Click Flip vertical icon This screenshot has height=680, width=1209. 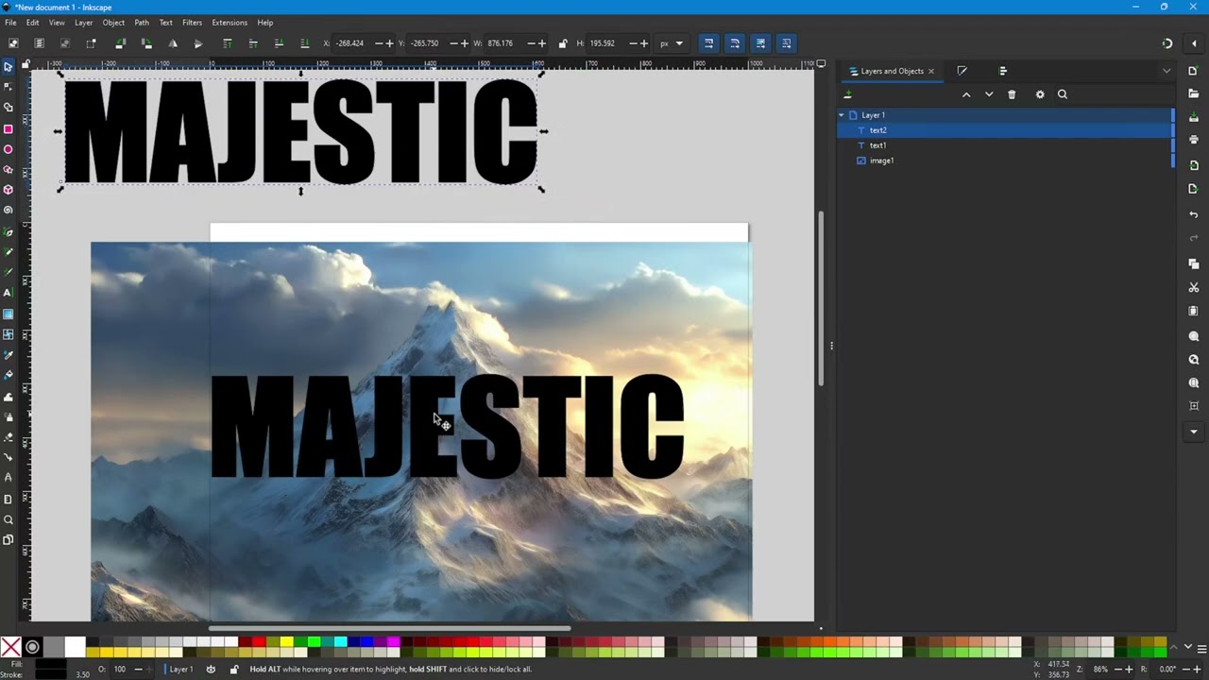[x=198, y=43]
